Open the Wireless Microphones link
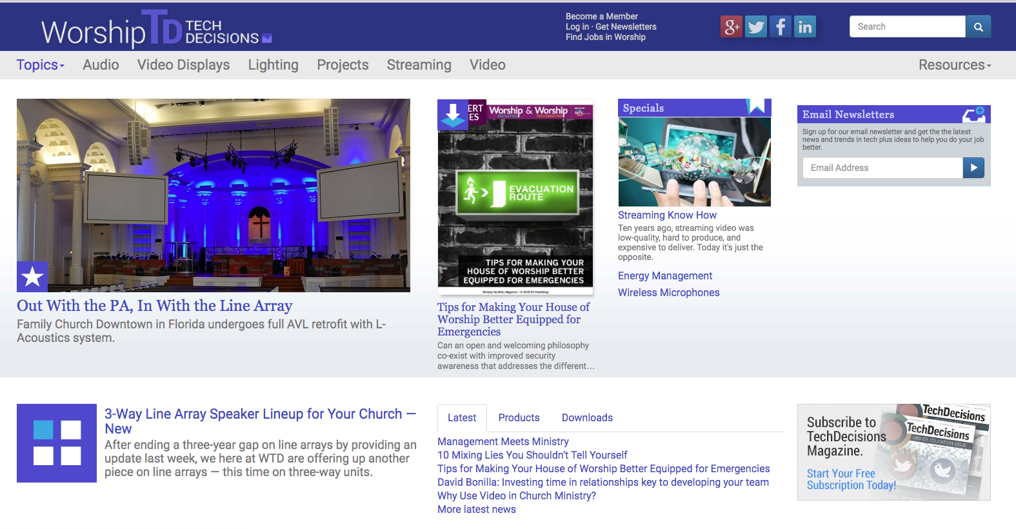 coord(668,293)
